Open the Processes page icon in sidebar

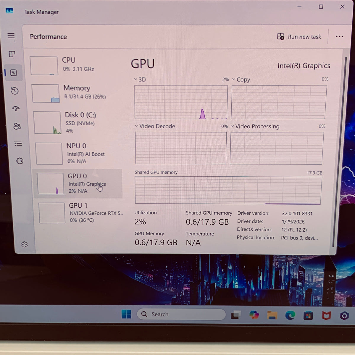(12, 54)
